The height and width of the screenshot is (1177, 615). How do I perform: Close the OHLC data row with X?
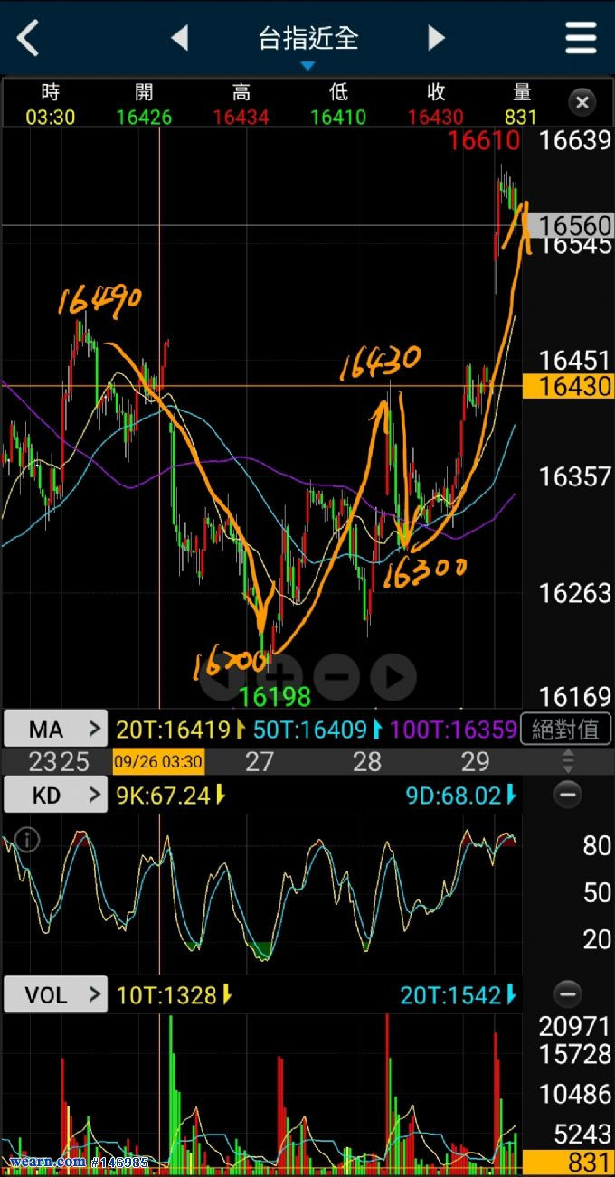pyautogui.click(x=582, y=102)
